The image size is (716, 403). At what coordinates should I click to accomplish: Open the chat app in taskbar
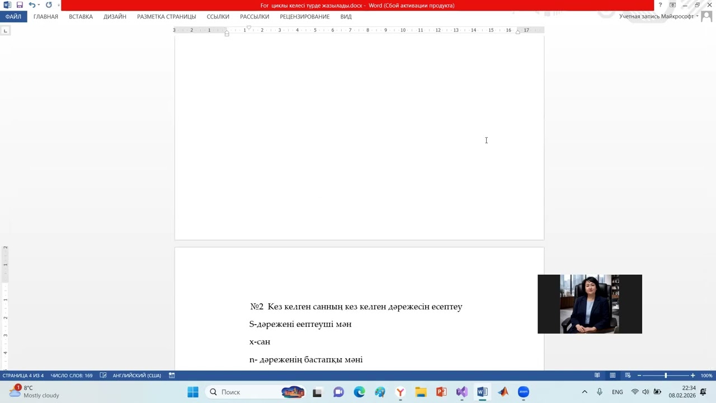click(x=338, y=392)
